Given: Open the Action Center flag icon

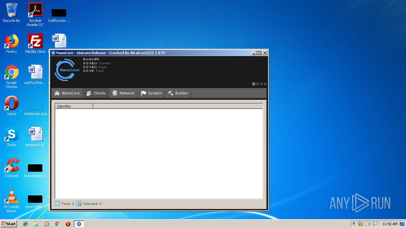Looking at the screenshot, I should 376,224.
